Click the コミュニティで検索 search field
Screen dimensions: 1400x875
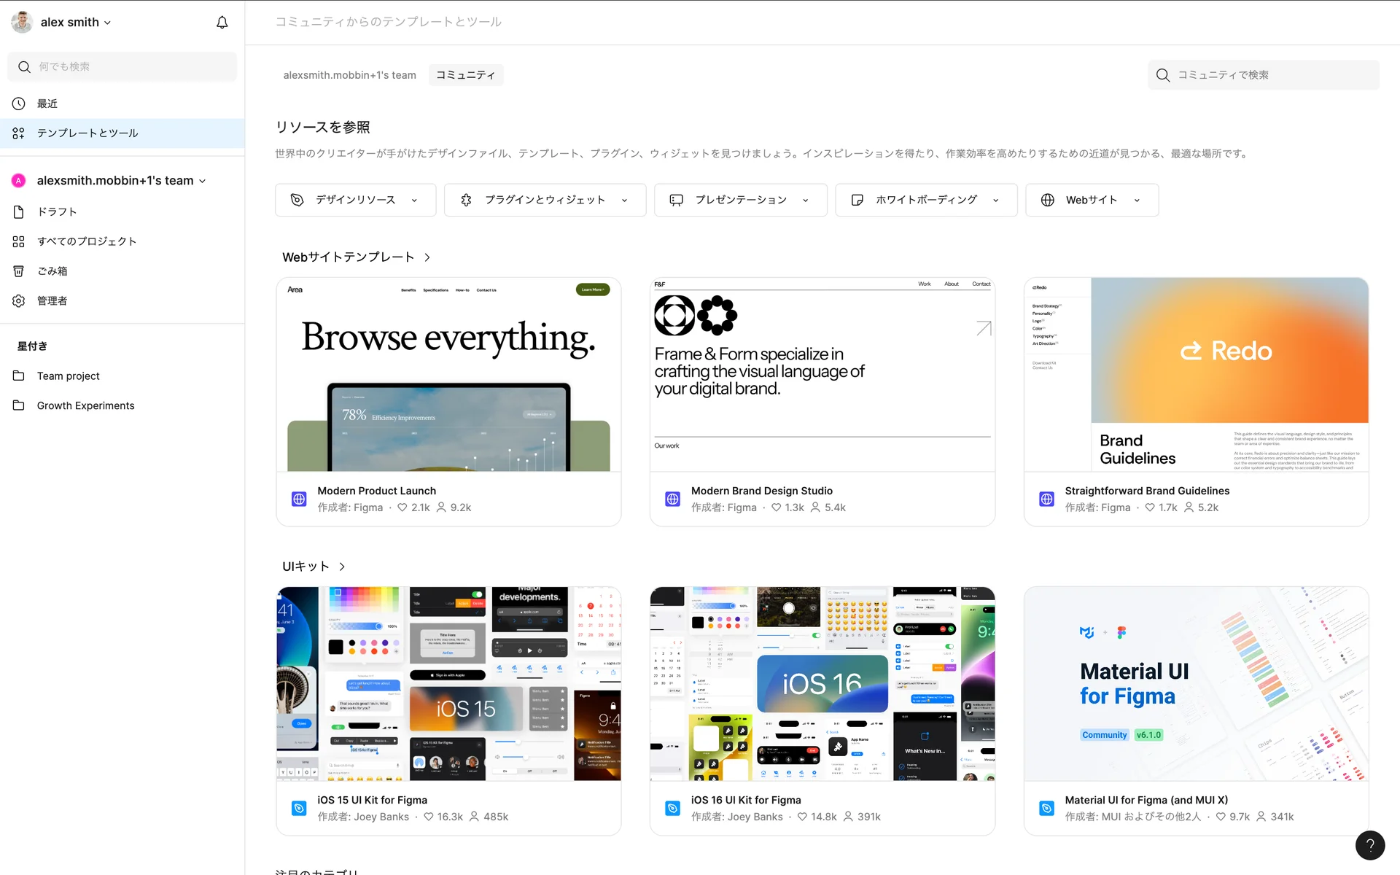tap(1269, 75)
